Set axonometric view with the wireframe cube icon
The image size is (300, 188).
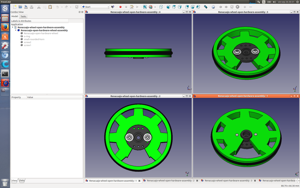click(161, 7)
